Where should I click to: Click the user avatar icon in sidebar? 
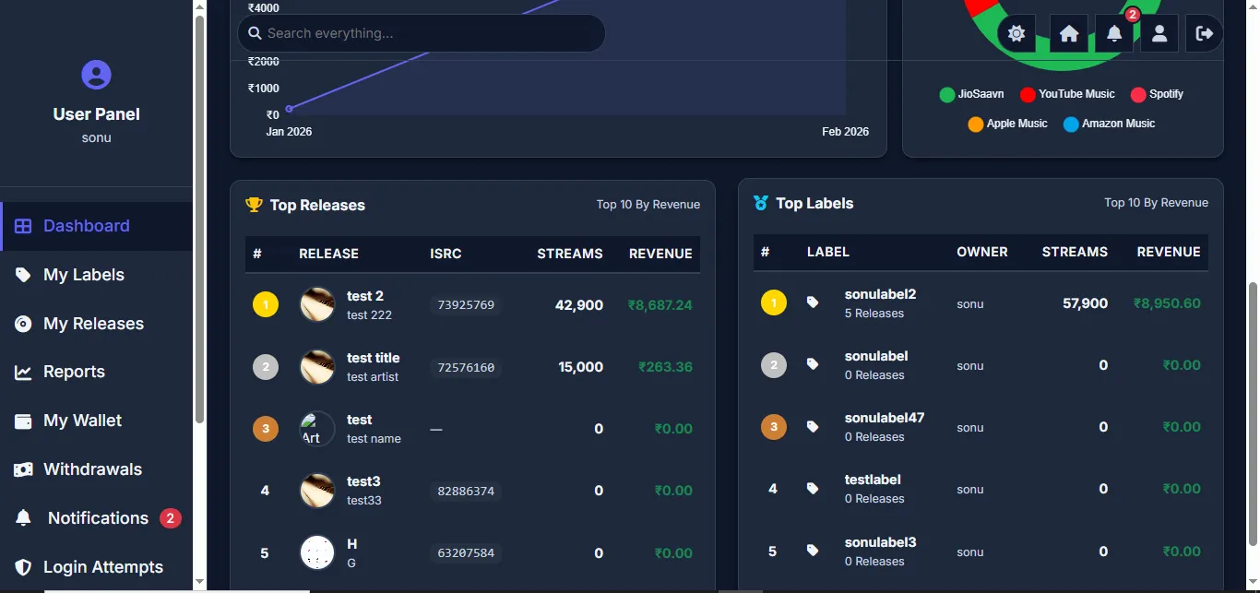click(96, 74)
